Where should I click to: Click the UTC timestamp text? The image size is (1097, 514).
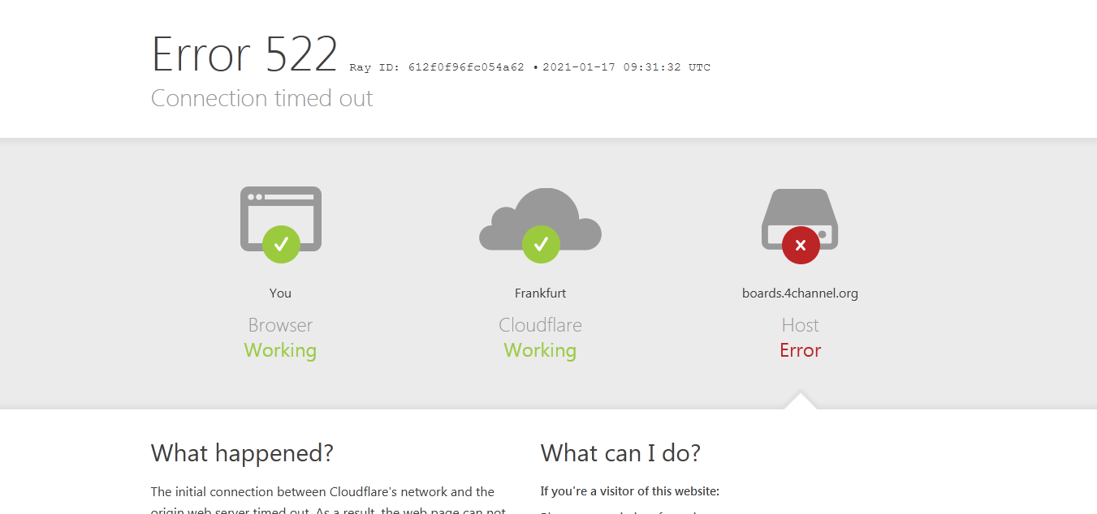[626, 67]
